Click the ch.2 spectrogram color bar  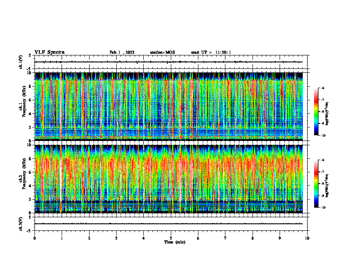316,184
